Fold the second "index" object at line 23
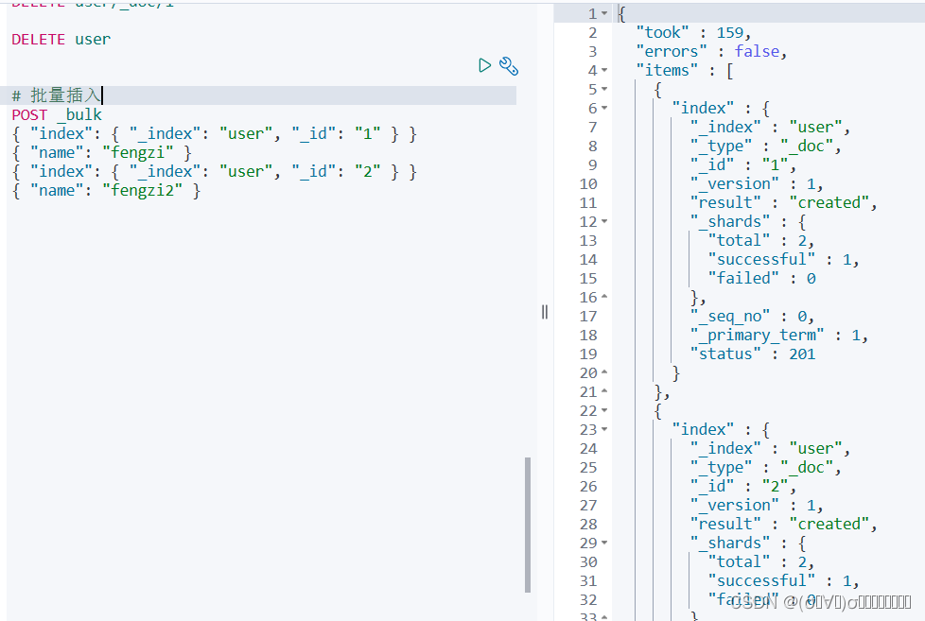 click(604, 429)
